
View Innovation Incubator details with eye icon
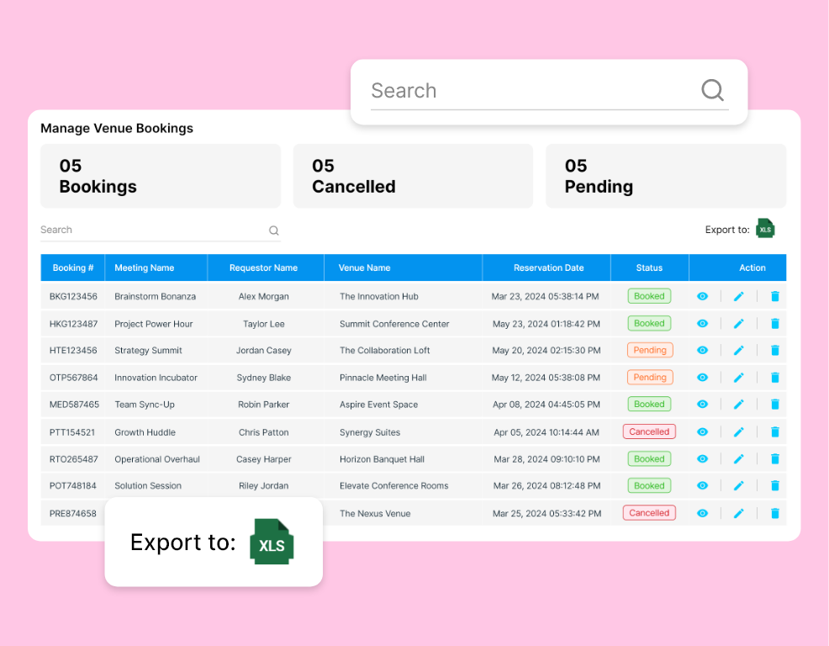point(703,378)
